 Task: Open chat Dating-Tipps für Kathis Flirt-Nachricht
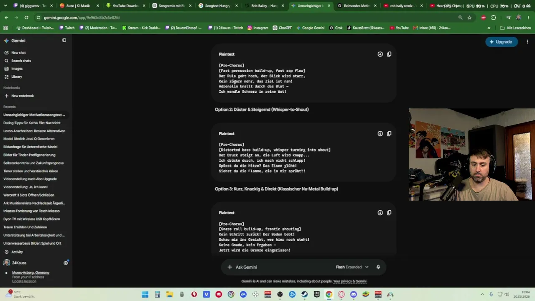click(x=32, y=123)
